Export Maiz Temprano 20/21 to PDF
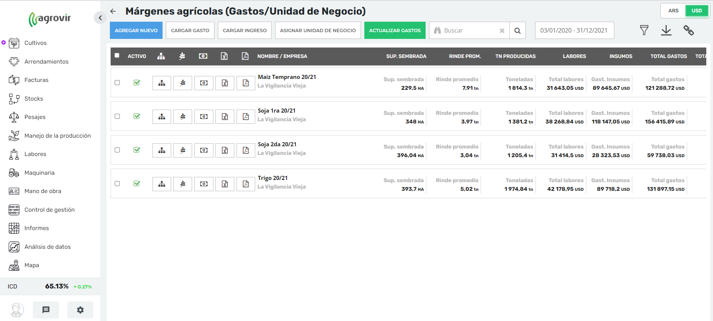713x321 pixels. pos(246,83)
